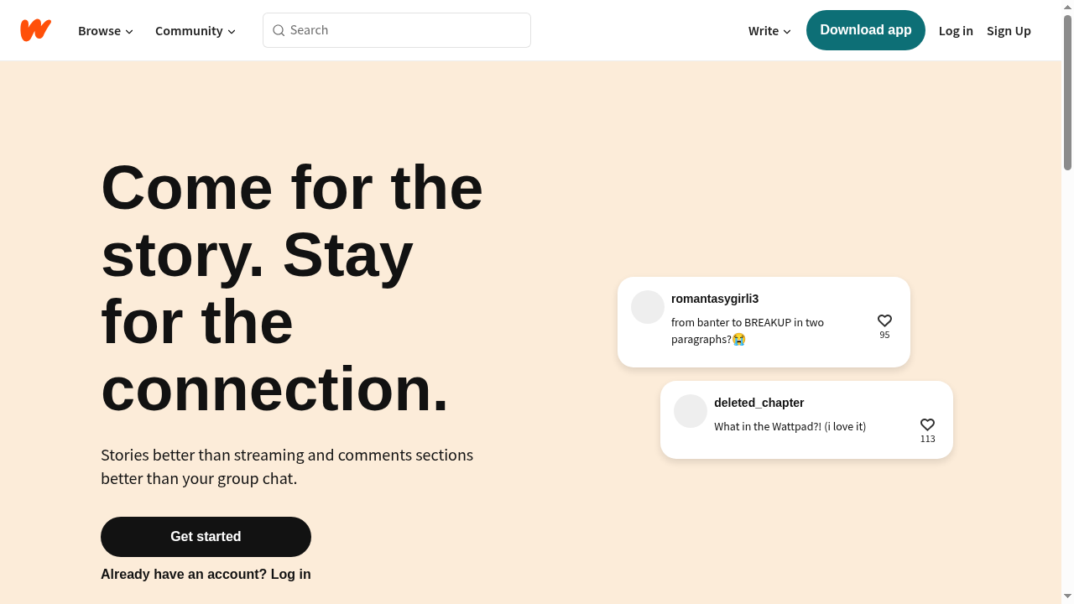Toggle like on romantasygirli3's comment card

(884, 320)
